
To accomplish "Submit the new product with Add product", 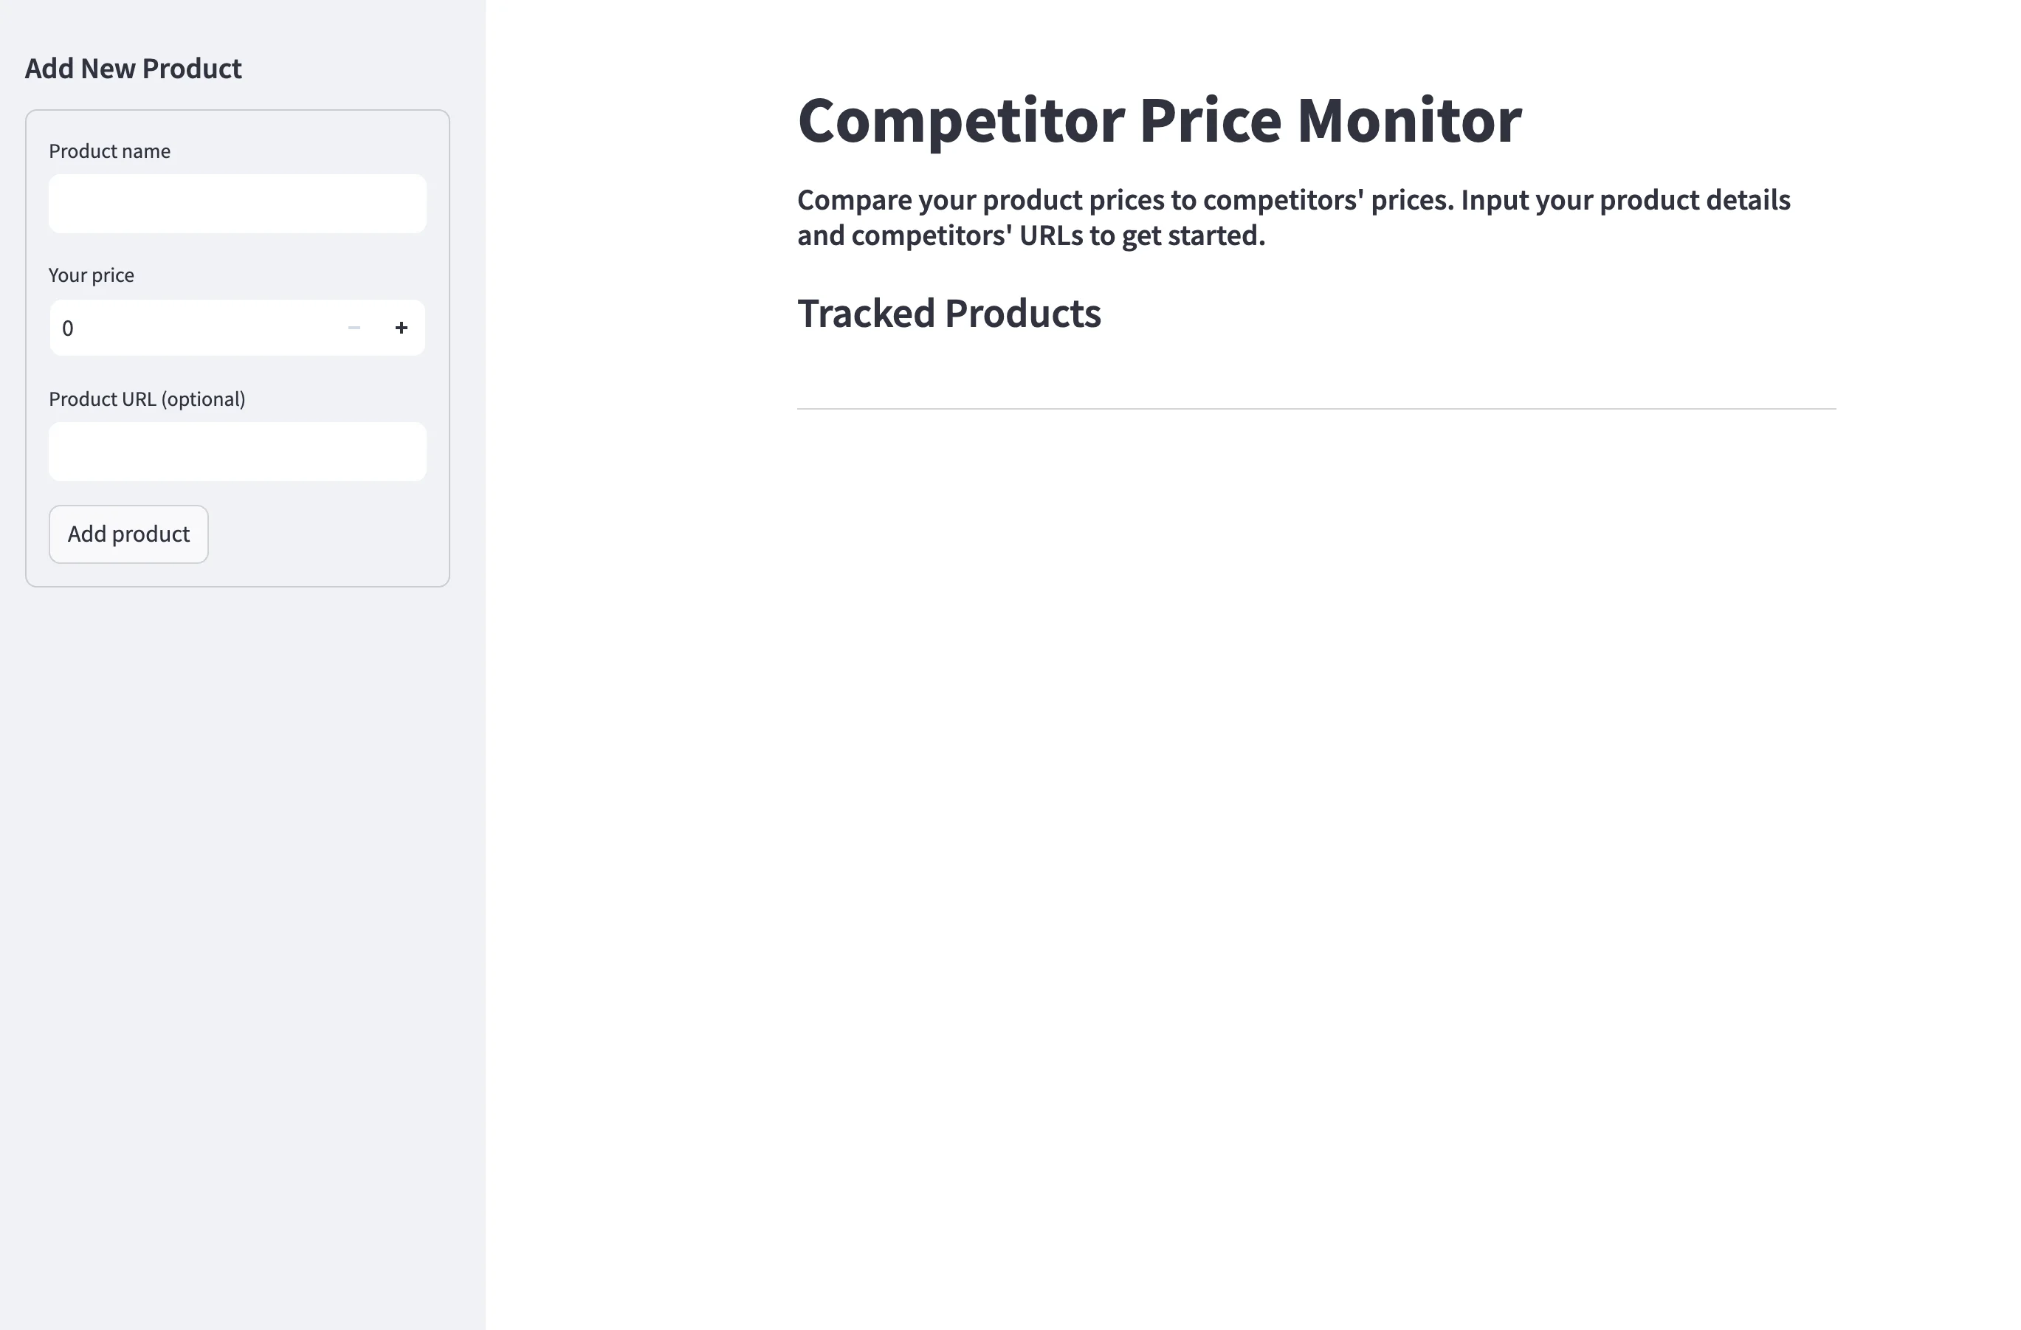I will (x=128, y=534).
